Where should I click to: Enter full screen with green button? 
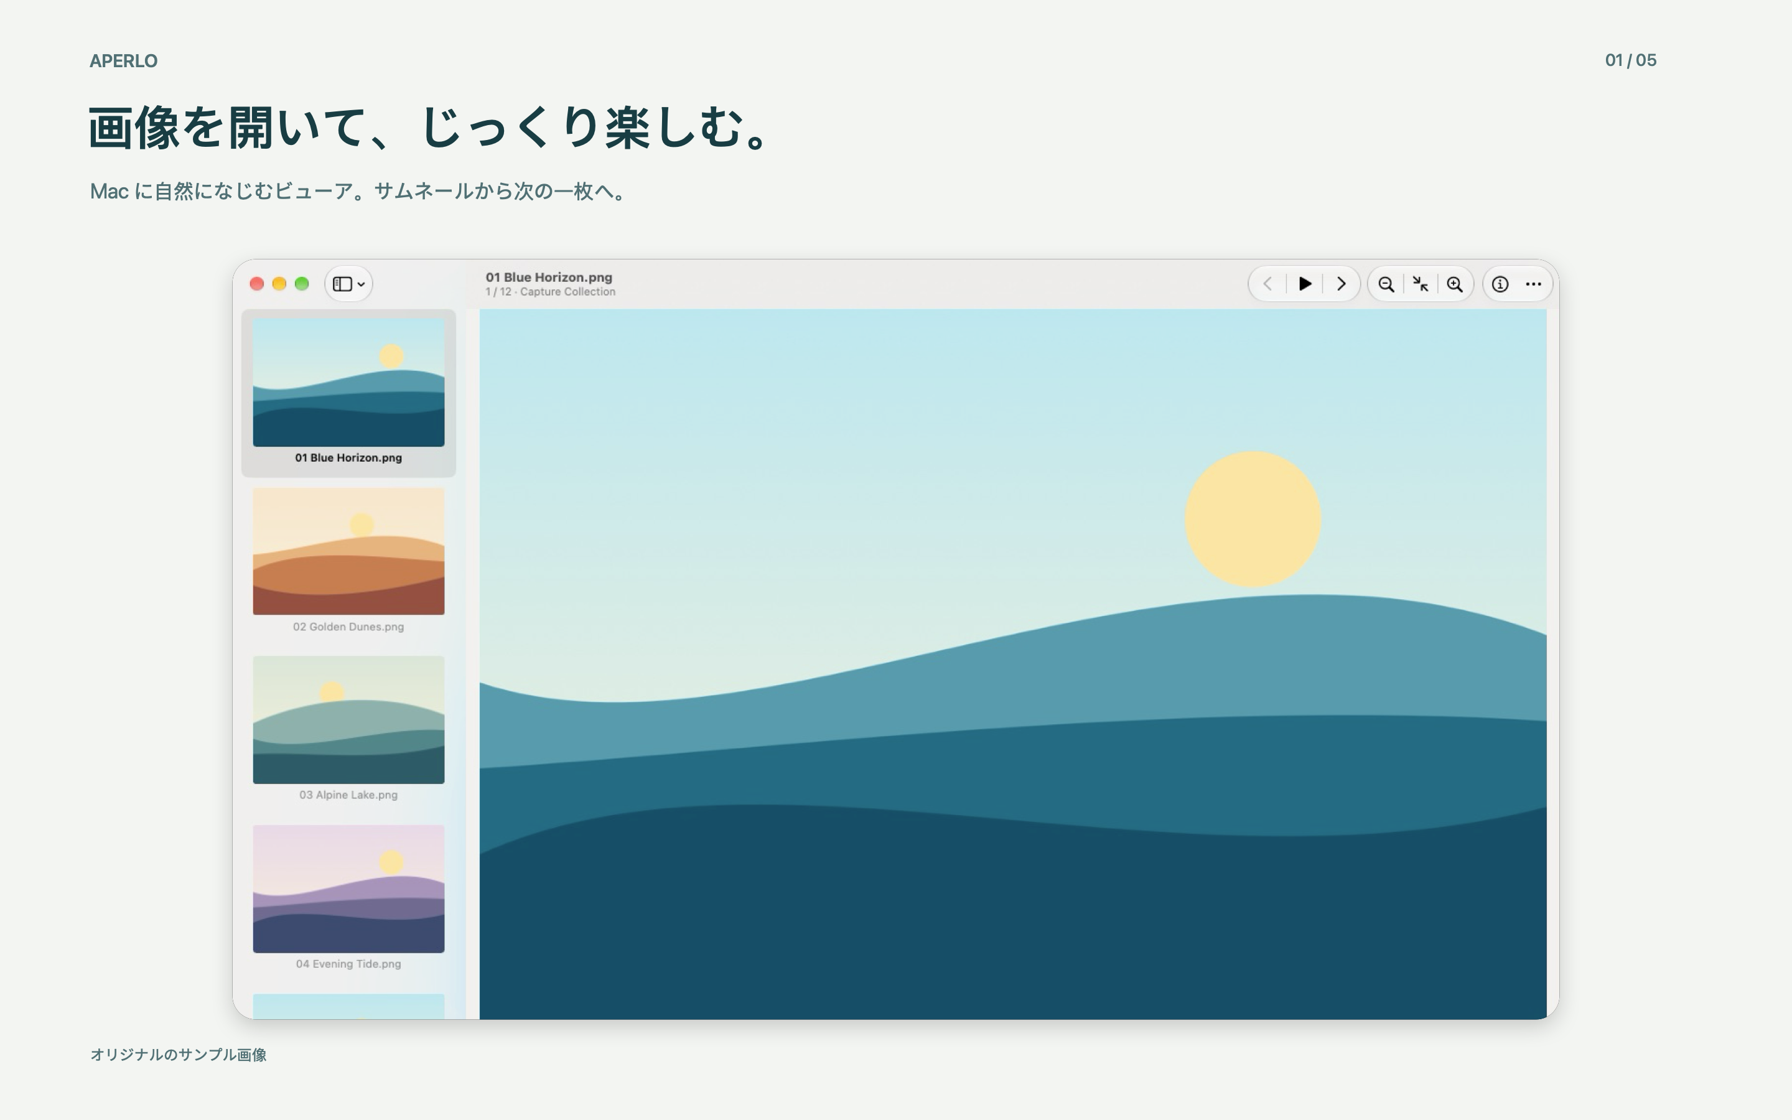click(301, 284)
